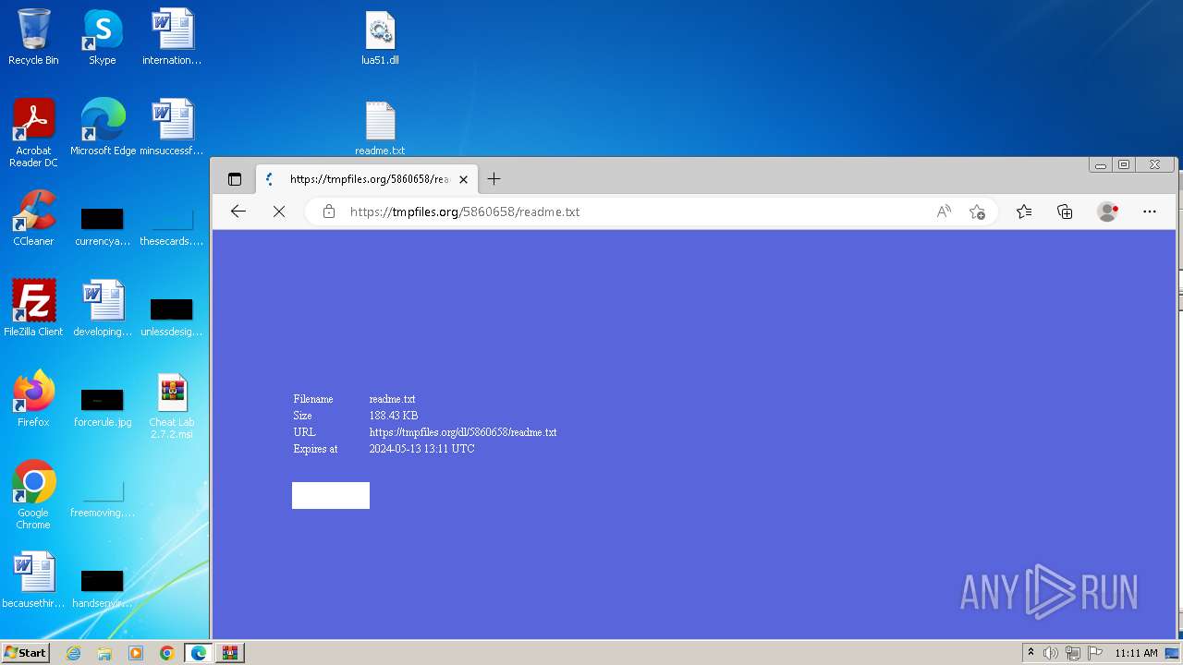The image size is (1183, 665).
Task: Select the thesecards... desktop file
Action: (x=172, y=226)
